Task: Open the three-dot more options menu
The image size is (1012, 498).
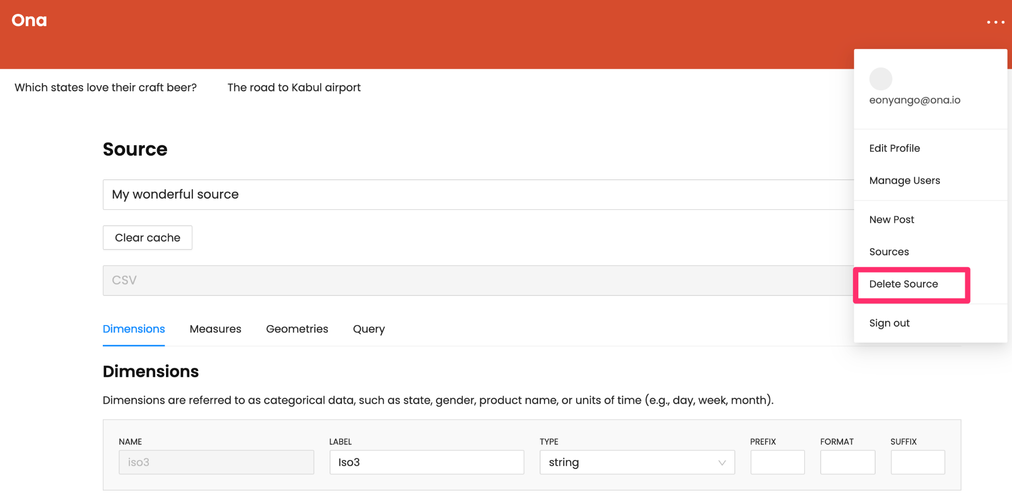Action: point(995,22)
